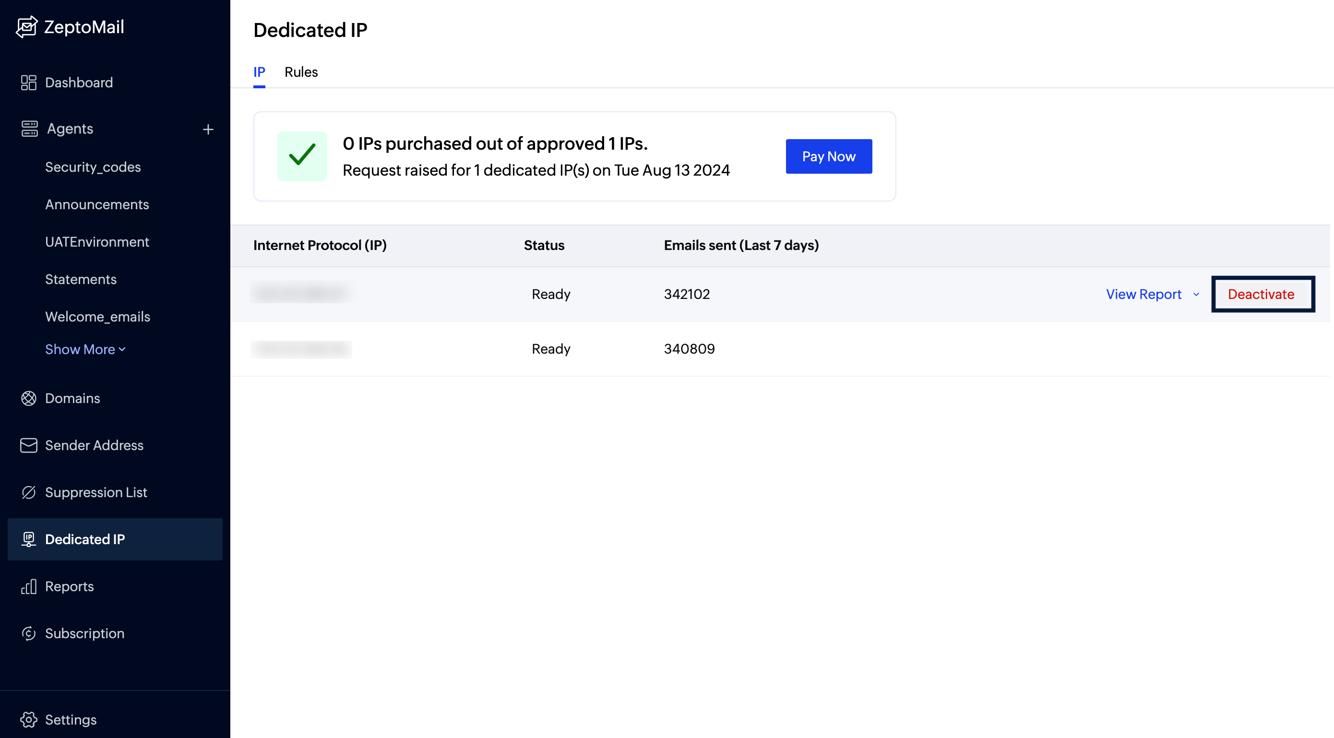Click the Reports bar chart icon
The image size is (1334, 738).
click(x=28, y=587)
